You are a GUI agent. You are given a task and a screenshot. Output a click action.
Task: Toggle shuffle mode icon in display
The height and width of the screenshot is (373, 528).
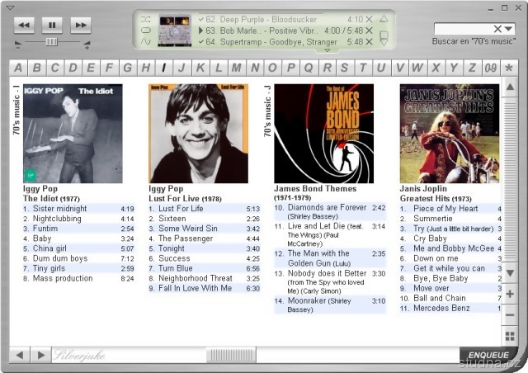pyautogui.click(x=146, y=19)
